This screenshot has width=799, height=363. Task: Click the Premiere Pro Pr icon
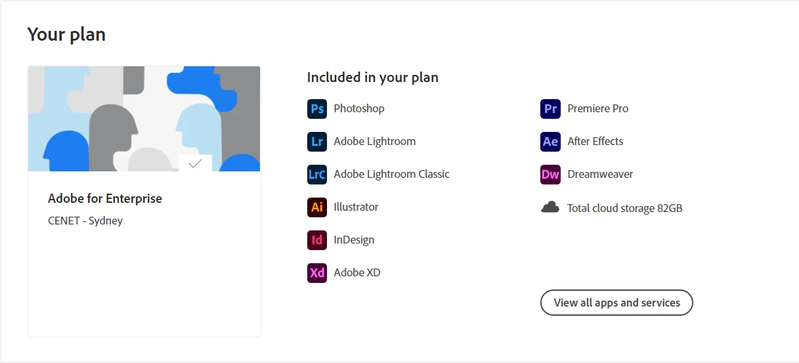click(551, 108)
